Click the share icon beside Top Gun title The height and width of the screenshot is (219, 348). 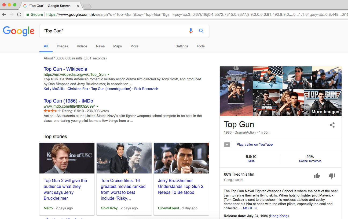pos(332,125)
